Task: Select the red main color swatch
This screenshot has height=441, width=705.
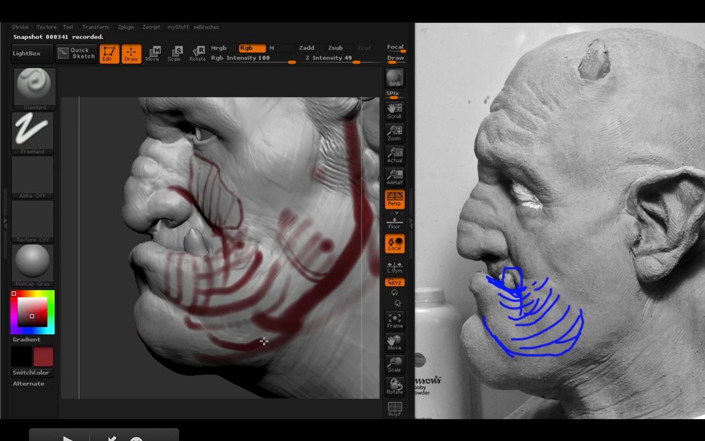Action: [43, 356]
